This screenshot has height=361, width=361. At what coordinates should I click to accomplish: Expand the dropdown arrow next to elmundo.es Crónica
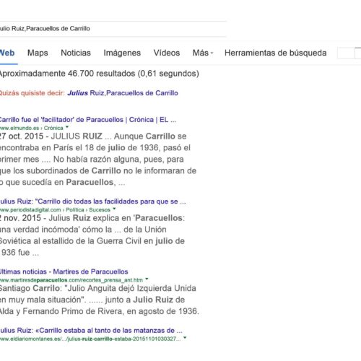67,127
